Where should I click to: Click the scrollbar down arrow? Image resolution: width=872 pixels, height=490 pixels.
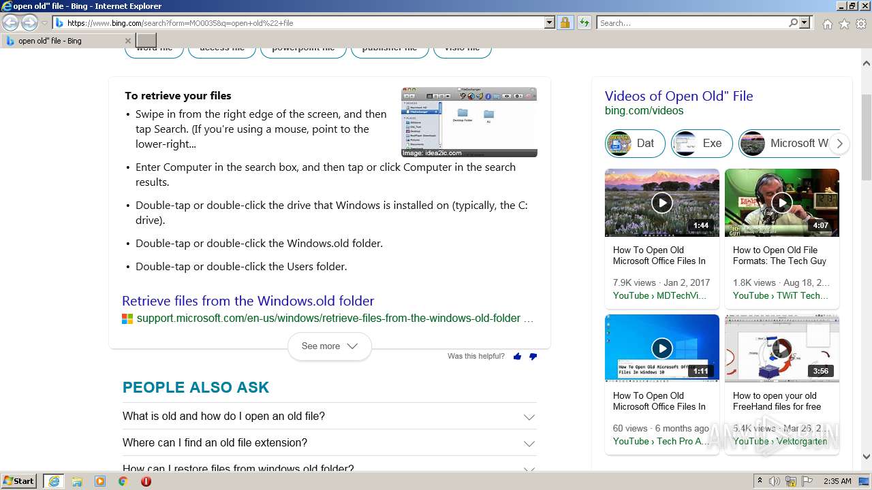point(867,457)
